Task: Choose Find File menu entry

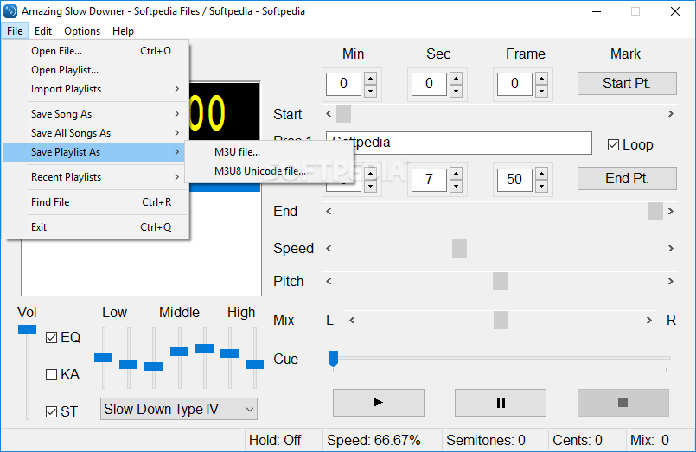Action: 96,202
